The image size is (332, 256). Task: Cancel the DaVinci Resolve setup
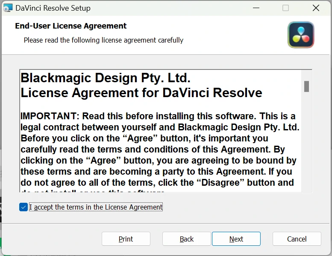click(297, 239)
